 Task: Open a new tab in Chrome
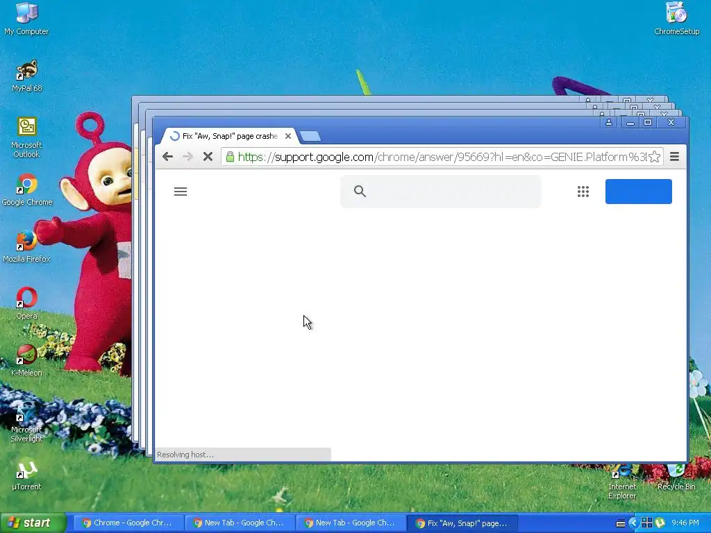tap(310, 136)
